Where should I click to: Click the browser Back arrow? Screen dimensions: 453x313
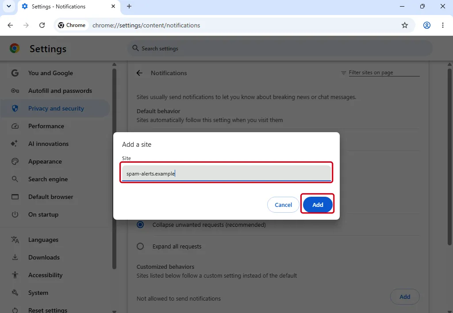coord(11,25)
